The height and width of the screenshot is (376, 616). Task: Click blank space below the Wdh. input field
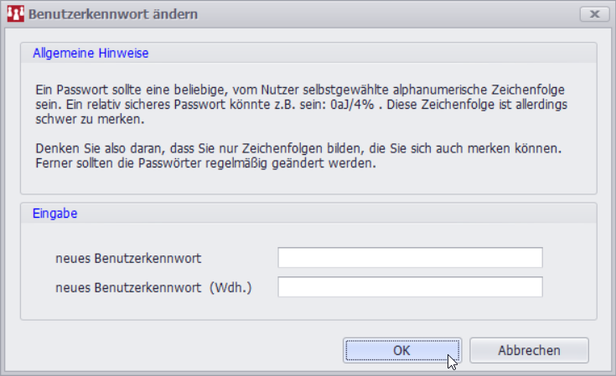[410, 308]
